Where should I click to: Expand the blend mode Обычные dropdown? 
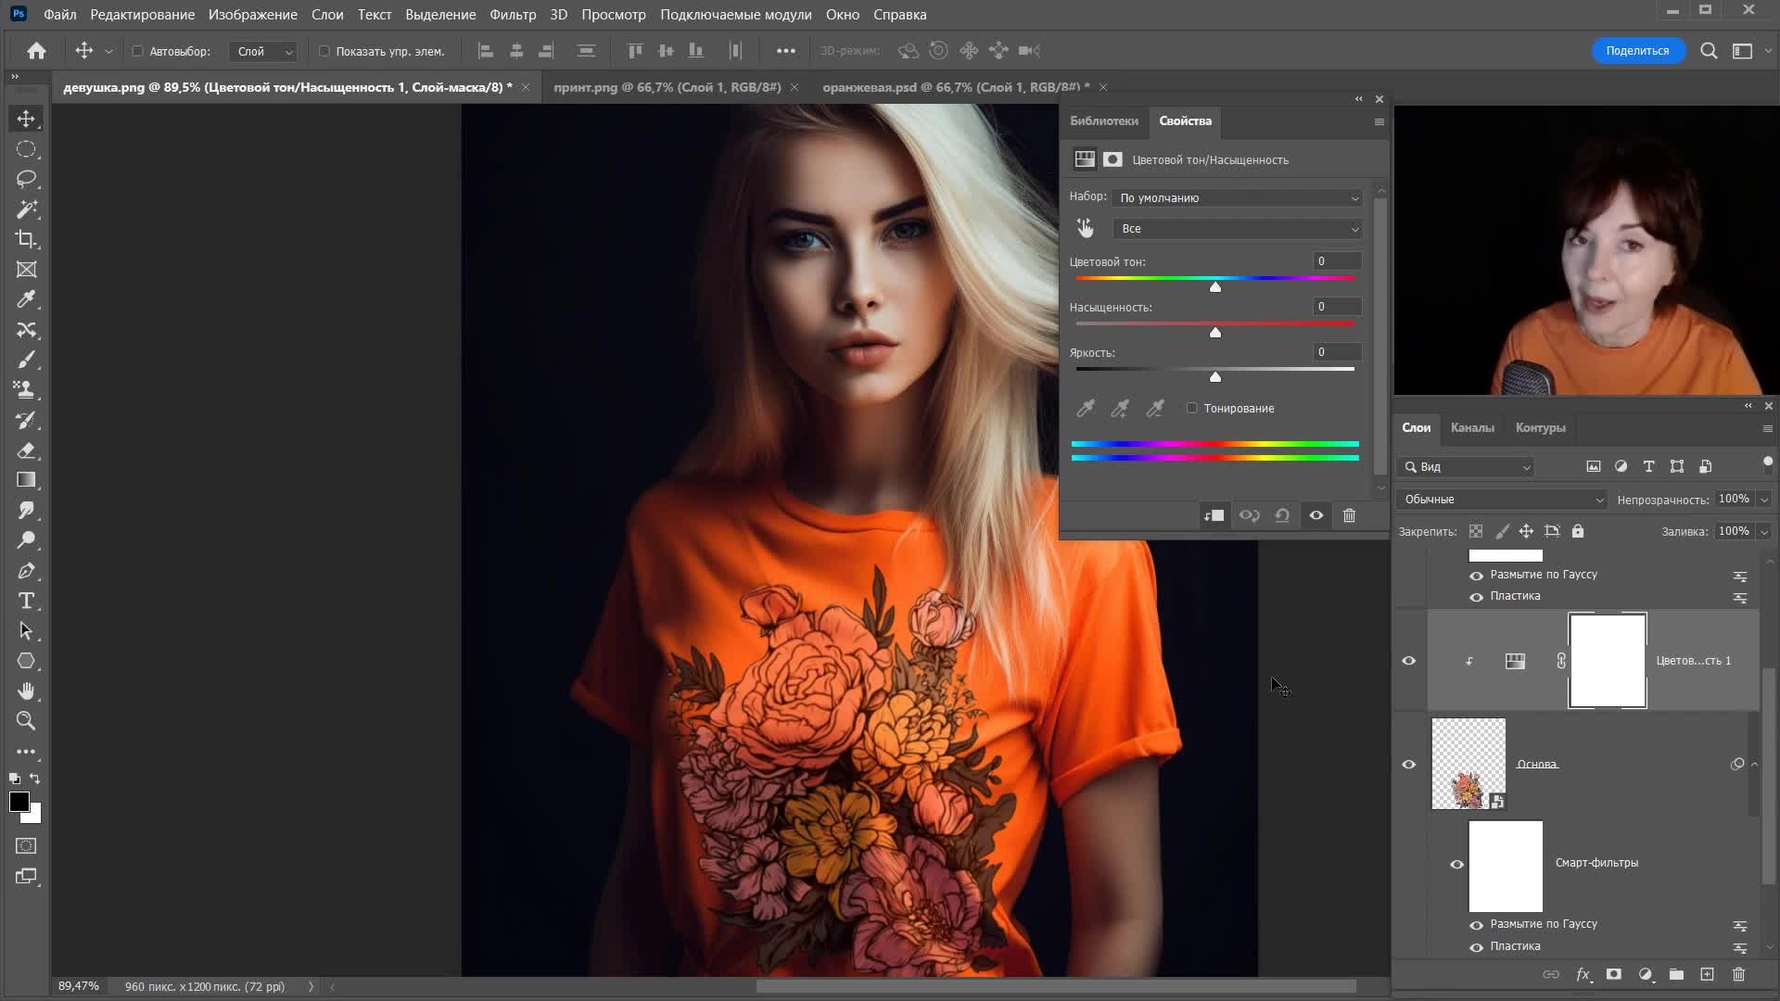point(1502,500)
